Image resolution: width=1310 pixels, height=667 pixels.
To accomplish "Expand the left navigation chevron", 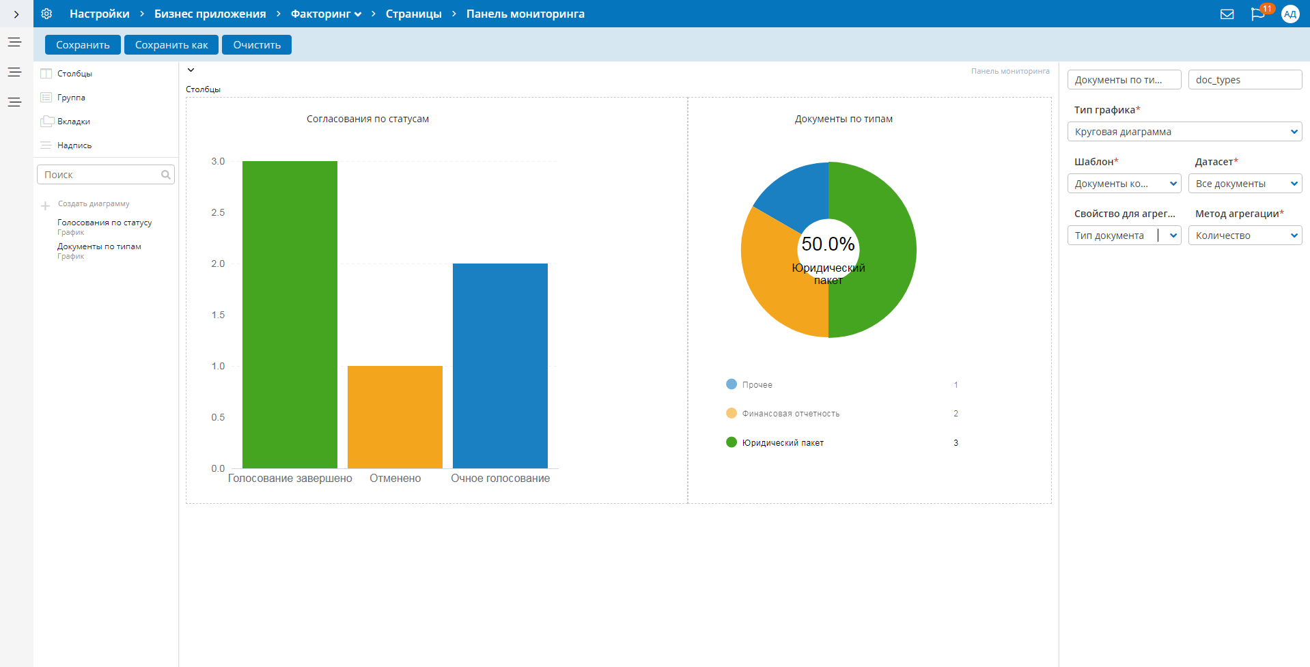I will [16, 14].
